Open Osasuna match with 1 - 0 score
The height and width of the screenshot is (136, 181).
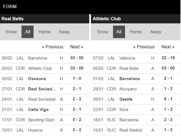pyautogui.click(x=37, y=79)
